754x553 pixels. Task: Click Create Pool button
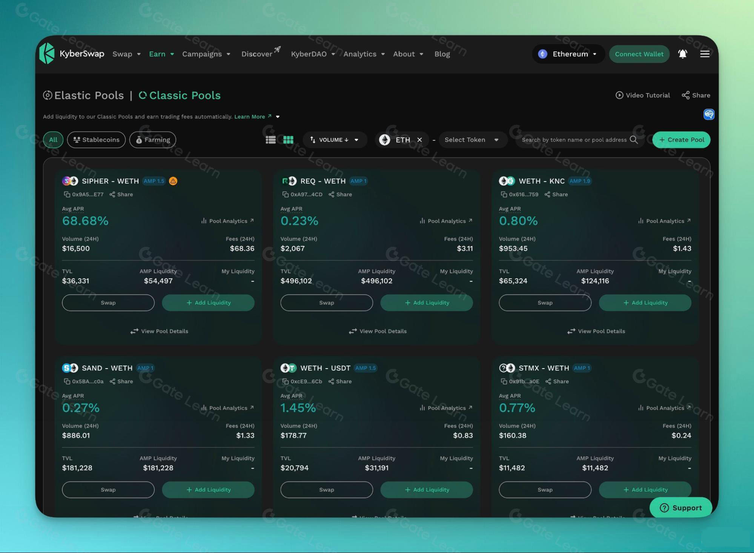click(x=681, y=140)
